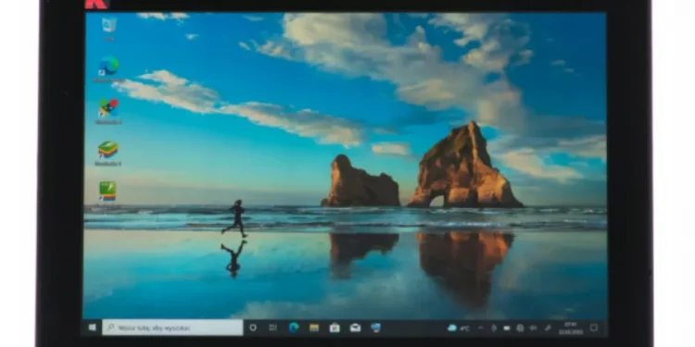Open the Action Center notifications icon
Viewport: 695px width, 347px height.
pyautogui.click(x=594, y=328)
